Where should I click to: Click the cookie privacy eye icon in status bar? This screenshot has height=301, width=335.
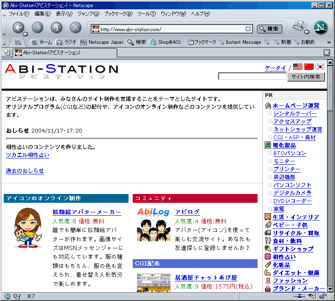tap(312, 296)
